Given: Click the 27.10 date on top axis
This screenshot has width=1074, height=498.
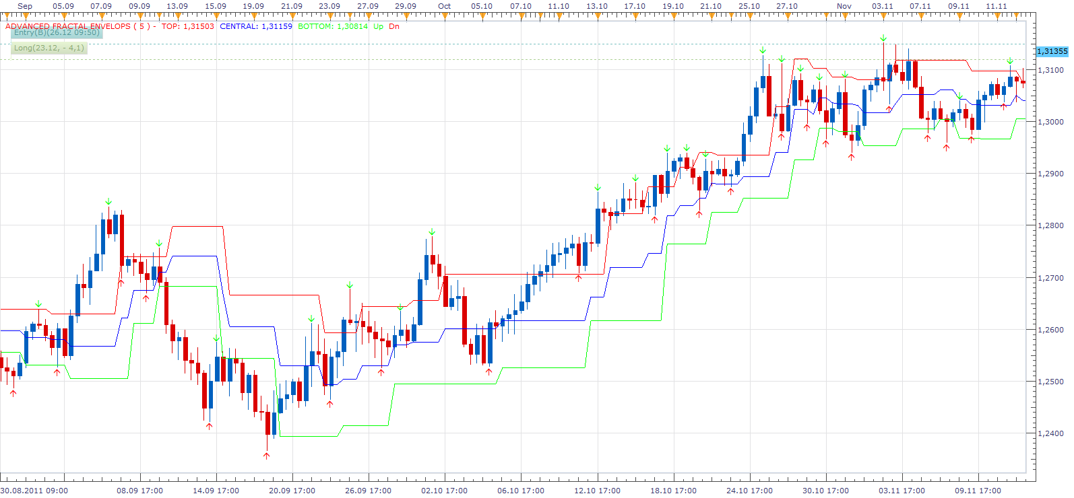Looking at the screenshot, I should coord(787,6).
